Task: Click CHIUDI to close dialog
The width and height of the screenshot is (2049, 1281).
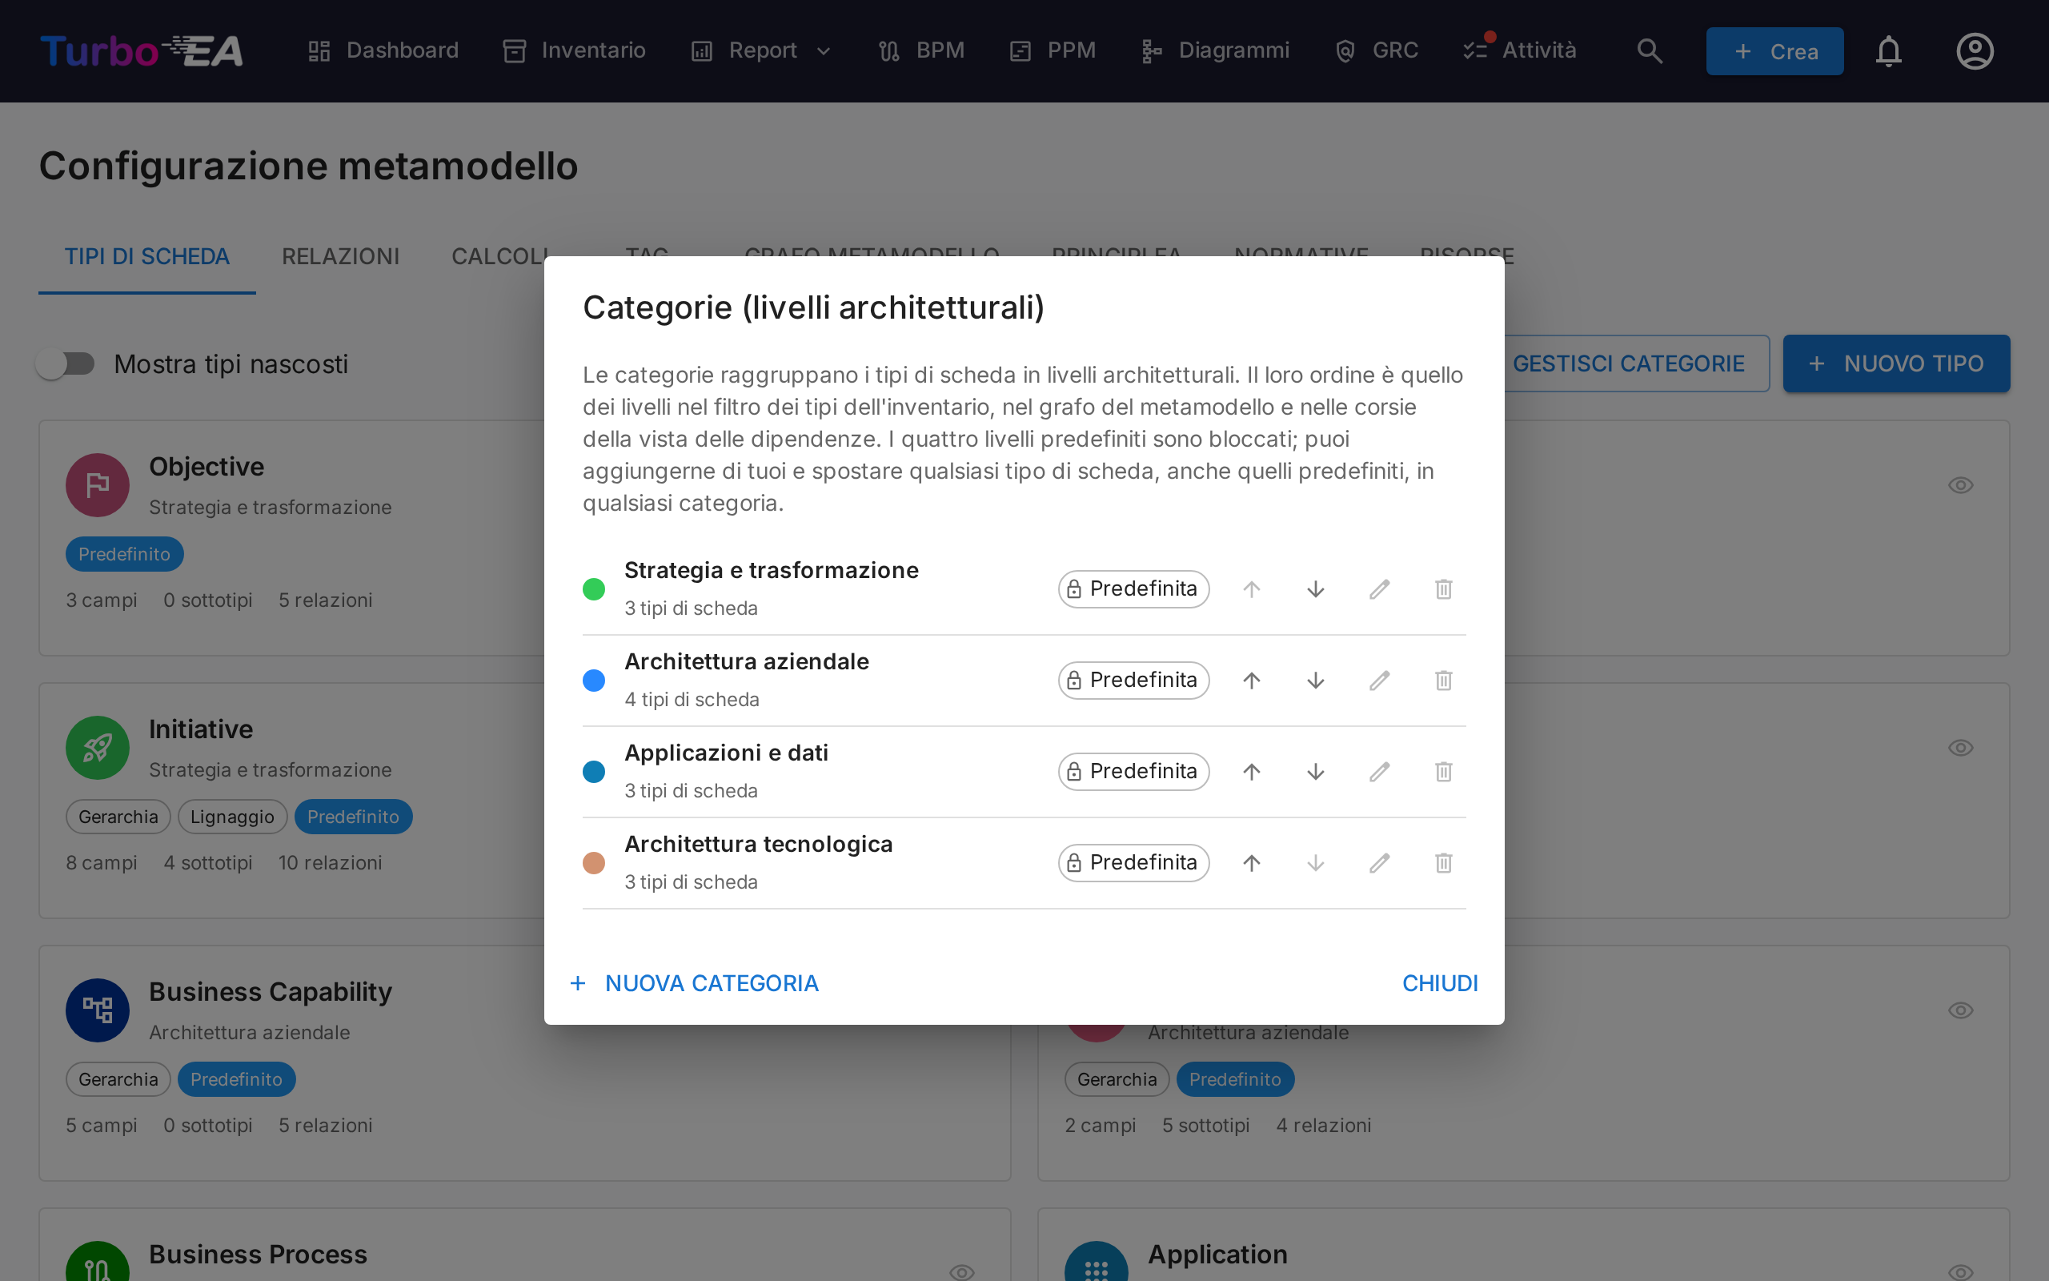Action: (1439, 983)
